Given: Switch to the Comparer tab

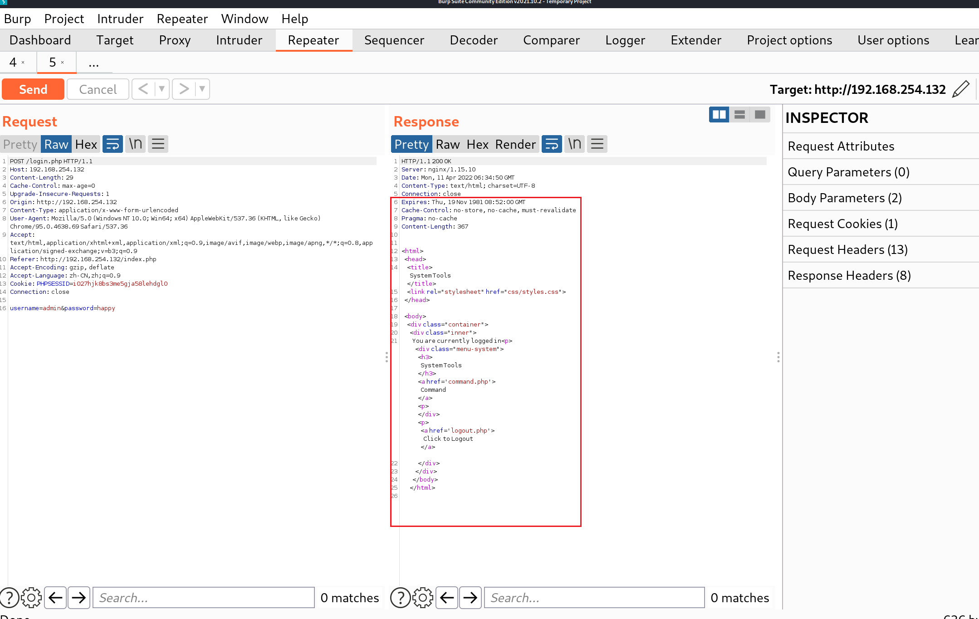Looking at the screenshot, I should click(x=551, y=40).
